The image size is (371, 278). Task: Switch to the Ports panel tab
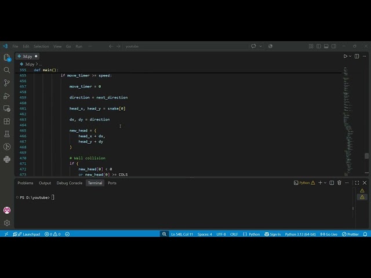[x=112, y=183]
